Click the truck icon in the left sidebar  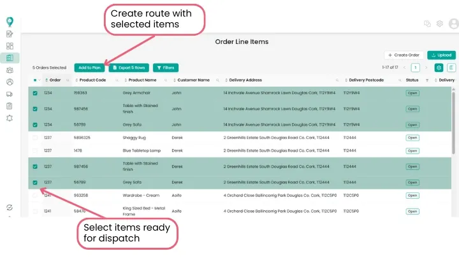point(10,94)
